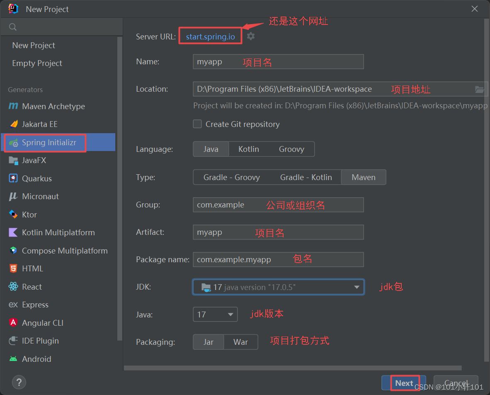490x395 pixels.
Task: Click the Maven Archetype icon
Action: tap(13, 106)
